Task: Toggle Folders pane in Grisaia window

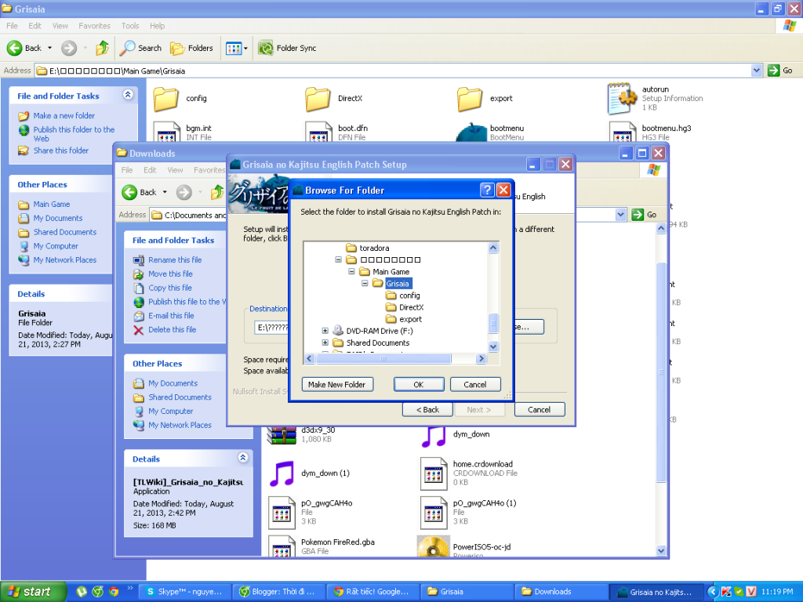Action: [191, 48]
